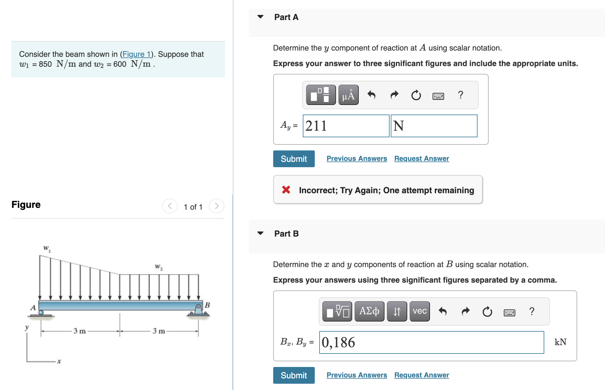Open the help (?) icon in Part B toolbar

pos(532,311)
